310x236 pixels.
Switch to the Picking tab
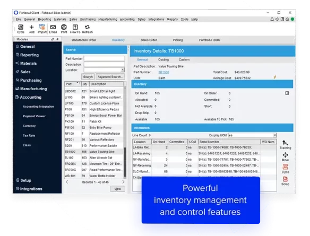(x=178, y=40)
